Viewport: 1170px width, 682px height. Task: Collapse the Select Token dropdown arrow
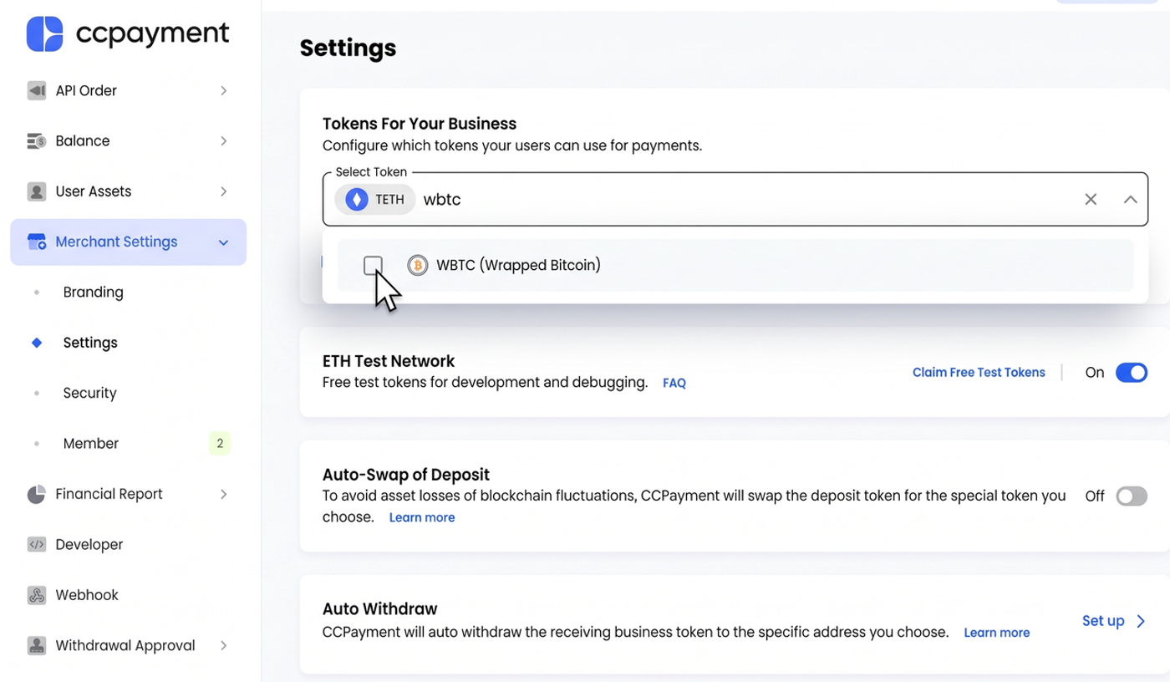[x=1130, y=199]
